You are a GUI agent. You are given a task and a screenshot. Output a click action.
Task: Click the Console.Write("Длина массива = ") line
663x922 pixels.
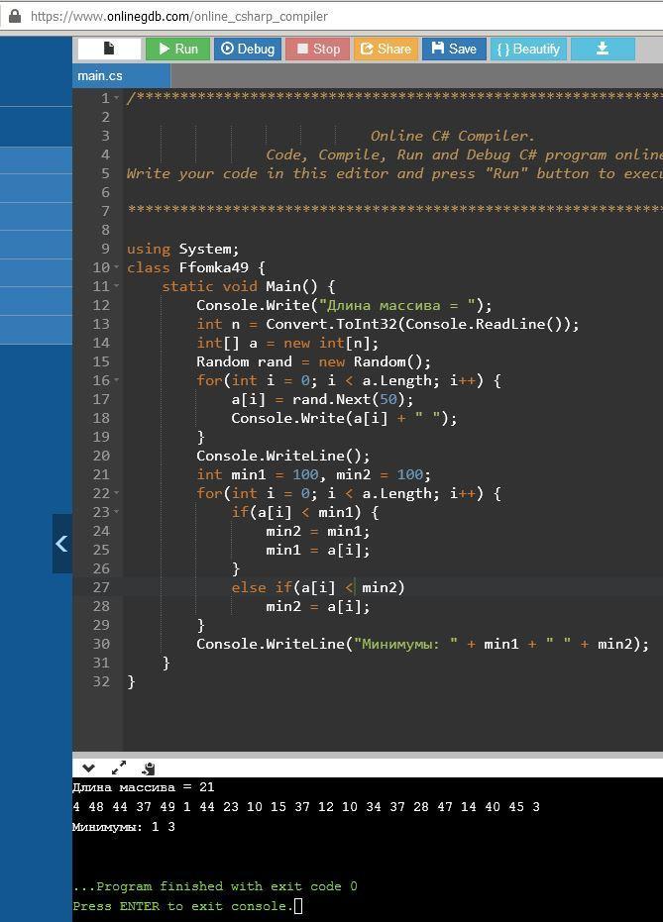click(344, 305)
